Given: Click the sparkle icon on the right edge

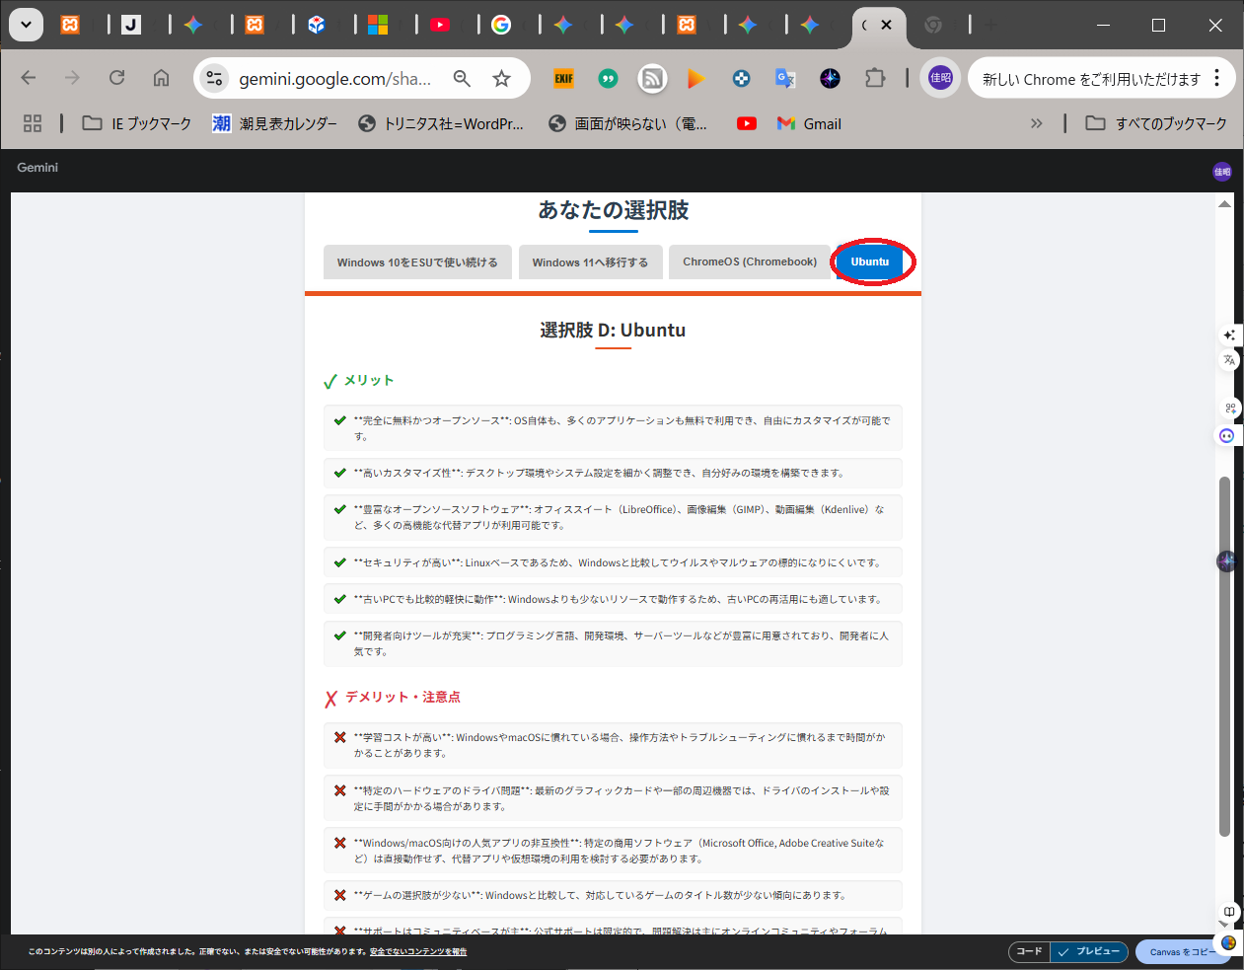Looking at the screenshot, I should click(x=1229, y=336).
